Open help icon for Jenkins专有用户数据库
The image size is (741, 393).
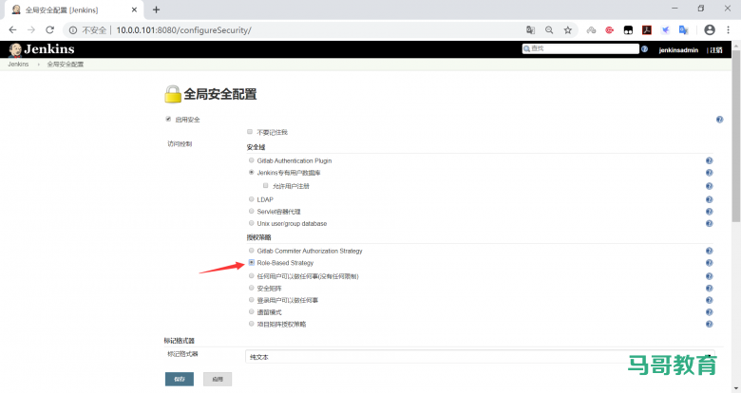(x=709, y=173)
